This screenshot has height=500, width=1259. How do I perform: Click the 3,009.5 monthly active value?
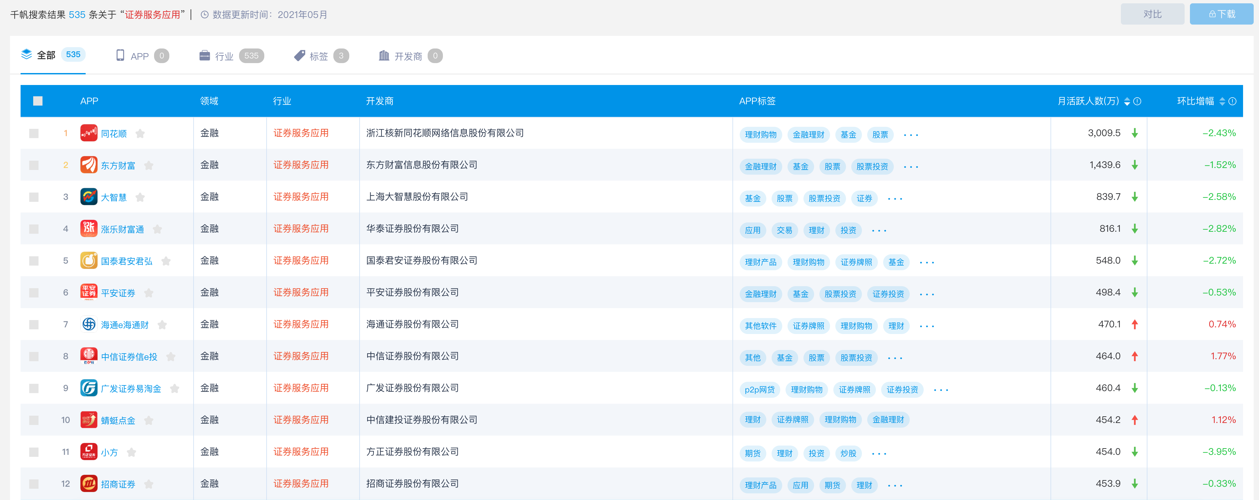pyautogui.click(x=1104, y=133)
